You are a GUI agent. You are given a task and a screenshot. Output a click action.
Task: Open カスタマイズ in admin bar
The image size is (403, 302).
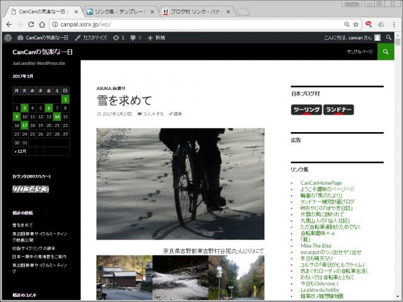pos(91,38)
